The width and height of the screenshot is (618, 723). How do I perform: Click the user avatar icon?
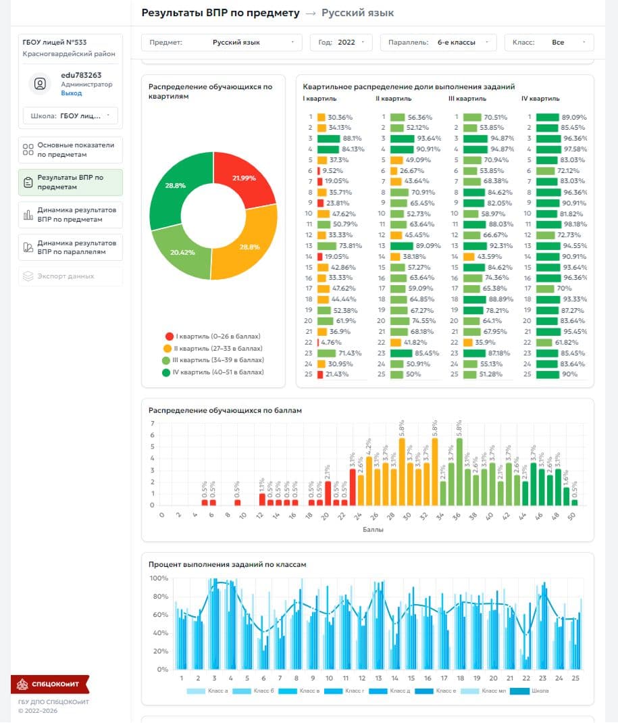tap(41, 84)
